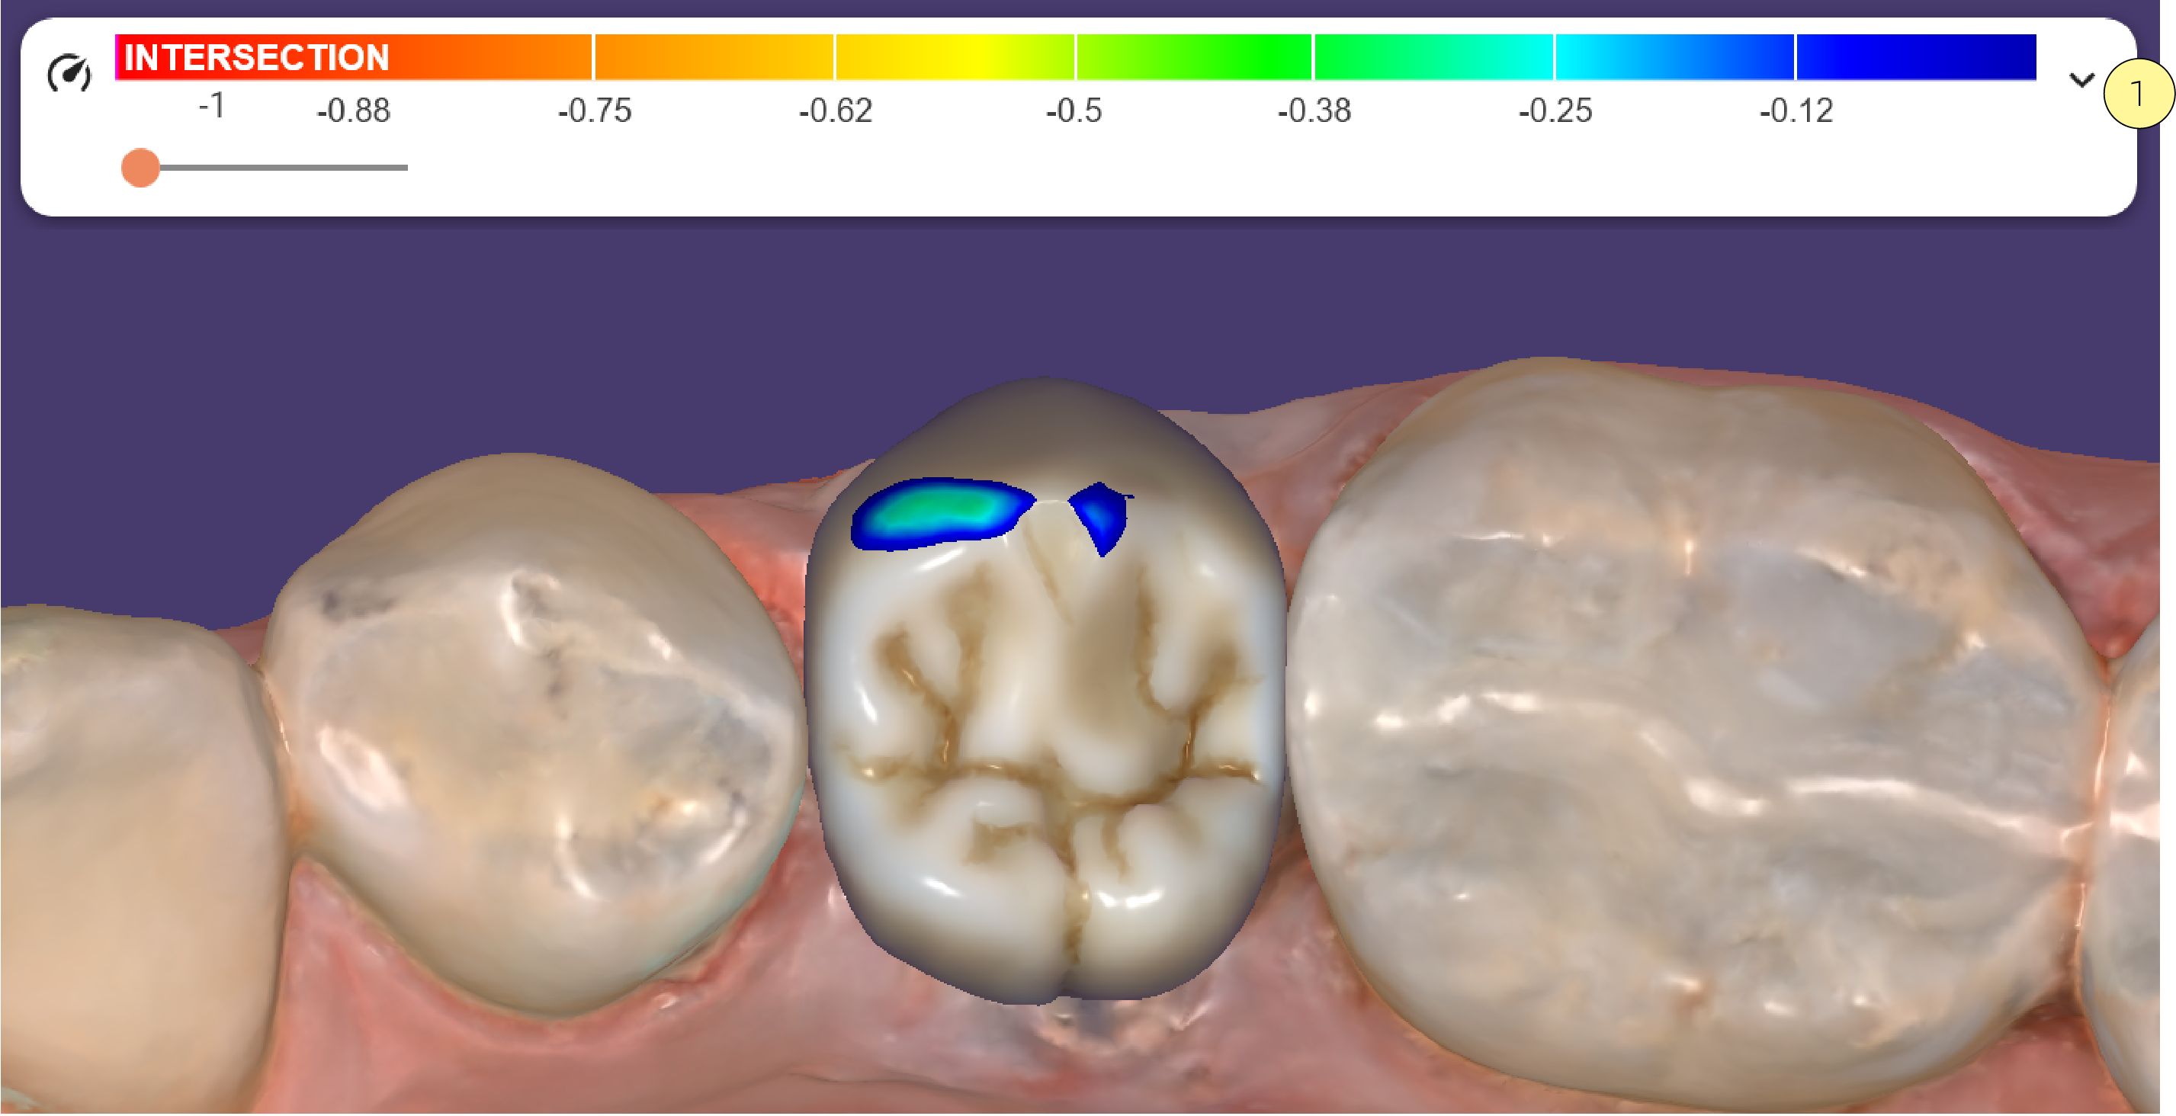The image size is (2176, 1116).
Task: Click the scale value -1
Action: pyautogui.click(x=211, y=106)
